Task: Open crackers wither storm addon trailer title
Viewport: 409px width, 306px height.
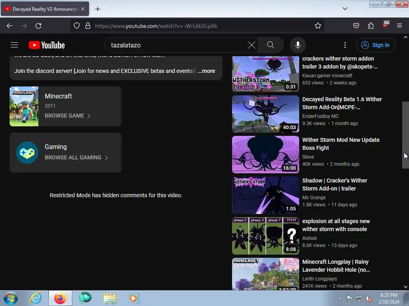Action: tap(340, 63)
